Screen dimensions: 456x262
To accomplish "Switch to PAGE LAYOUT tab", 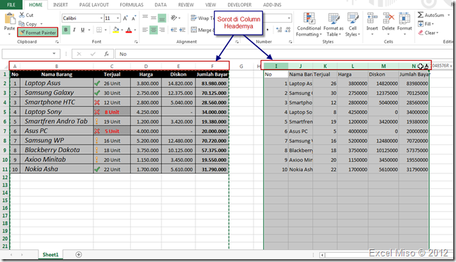I will pyautogui.click(x=94, y=5).
